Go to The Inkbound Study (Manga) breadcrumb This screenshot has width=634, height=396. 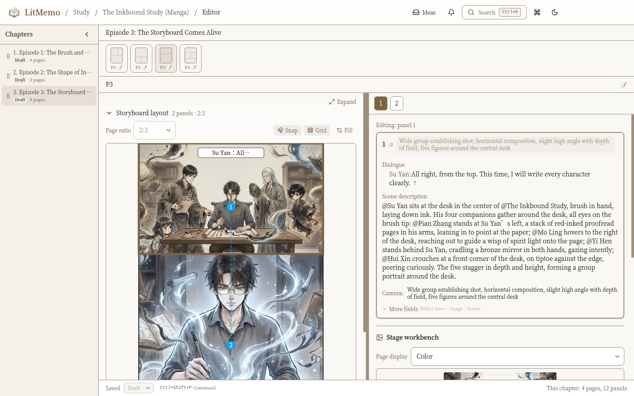[x=146, y=12]
